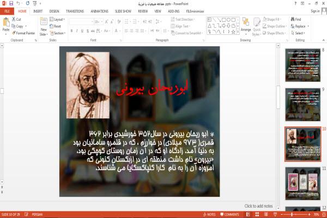
Task: Toggle text Shadow
Action: pos(88,31)
